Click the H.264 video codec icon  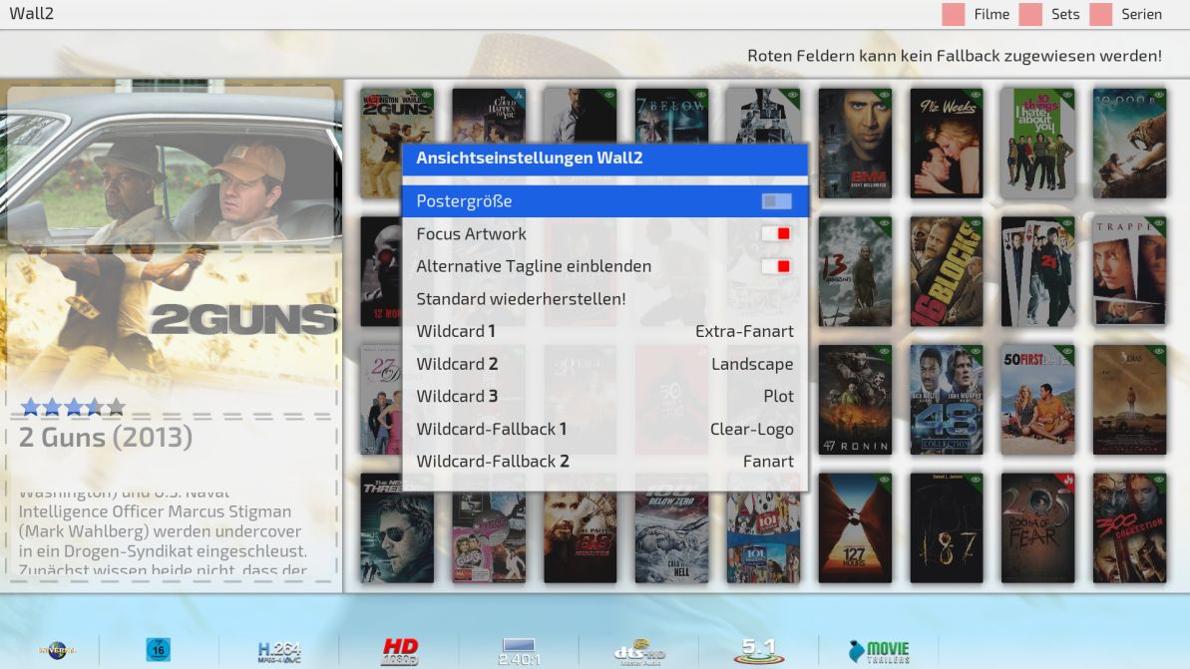tap(279, 652)
